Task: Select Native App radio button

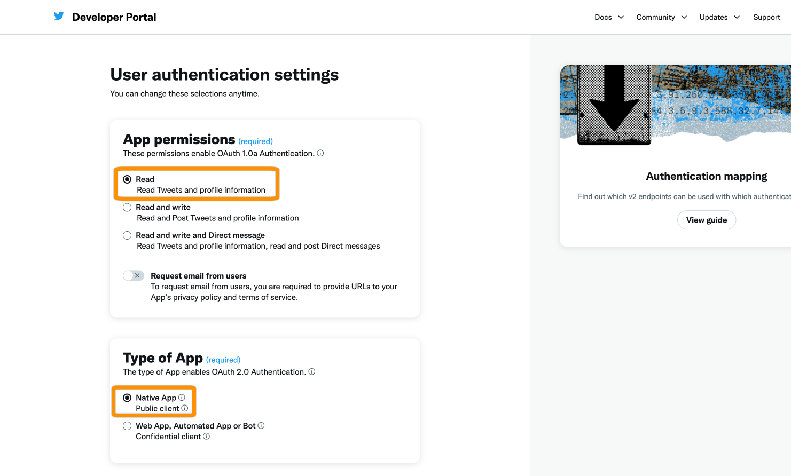Action: pos(127,398)
